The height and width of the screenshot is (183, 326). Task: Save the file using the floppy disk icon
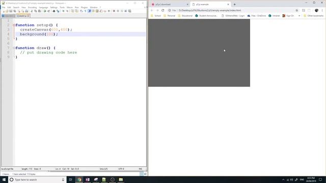11,11
